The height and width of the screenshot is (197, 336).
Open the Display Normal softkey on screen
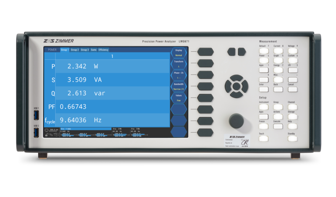(178, 52)
